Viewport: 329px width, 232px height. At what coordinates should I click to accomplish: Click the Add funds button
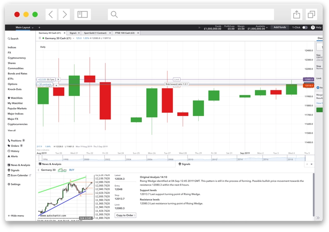tap(280, 27)
